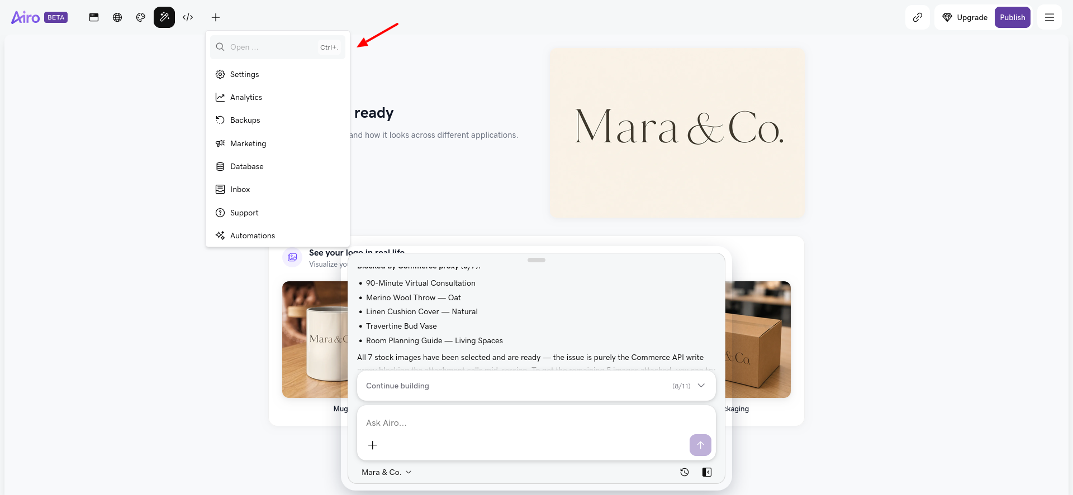Image resolution: width=1073 pixels, height=495 pixels.
Task: Click the Mara & Co. logo preview
Action: point(677,132)
